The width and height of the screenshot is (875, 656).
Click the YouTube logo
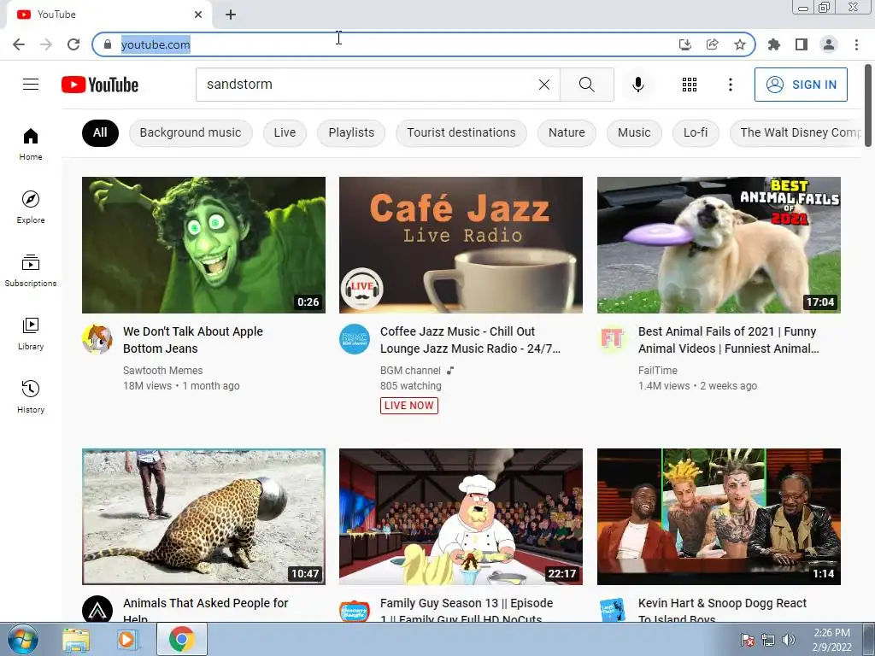click(x=100, y=85)
